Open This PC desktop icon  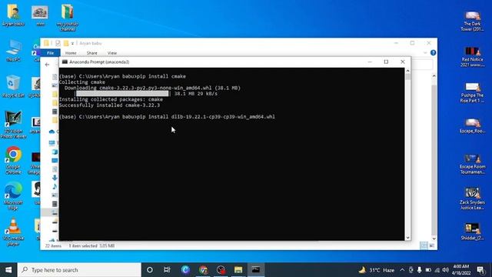coord(13,50)
